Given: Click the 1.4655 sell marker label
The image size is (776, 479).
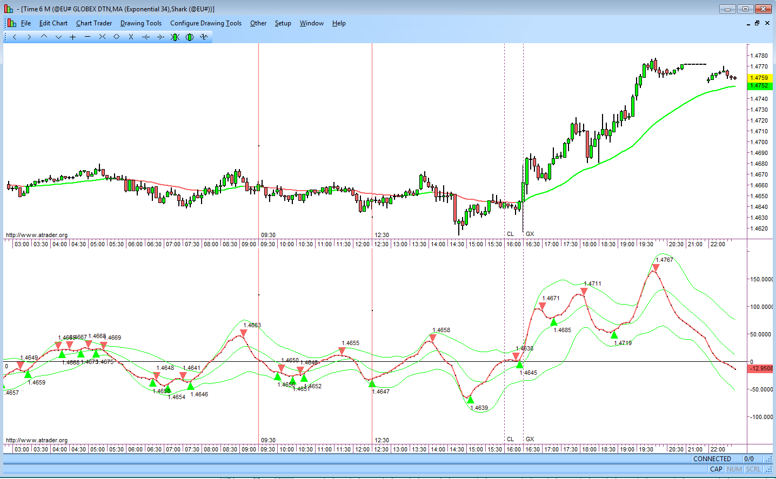Looking at the screenshot, I should coord(351,343).
